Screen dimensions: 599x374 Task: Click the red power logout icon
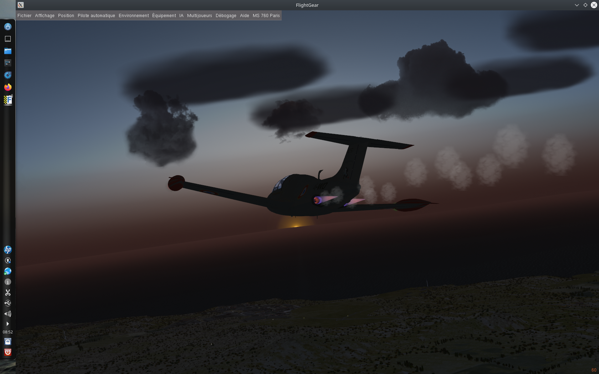[x=8, y=352]
